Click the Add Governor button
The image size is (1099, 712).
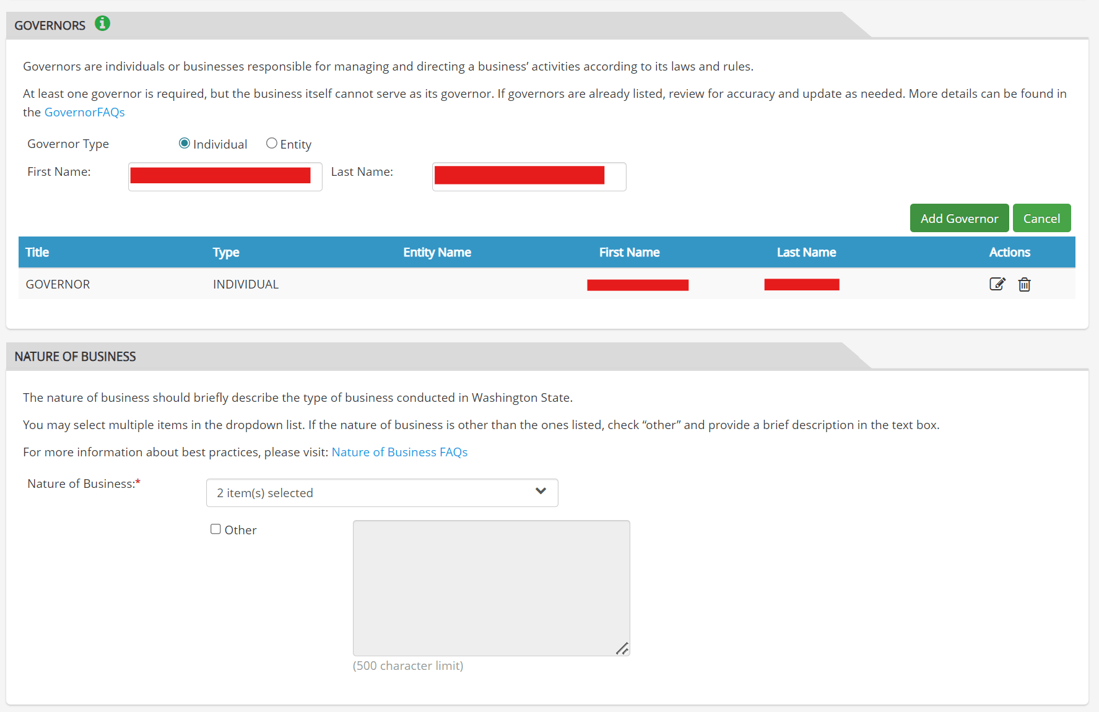coord(959,218)
